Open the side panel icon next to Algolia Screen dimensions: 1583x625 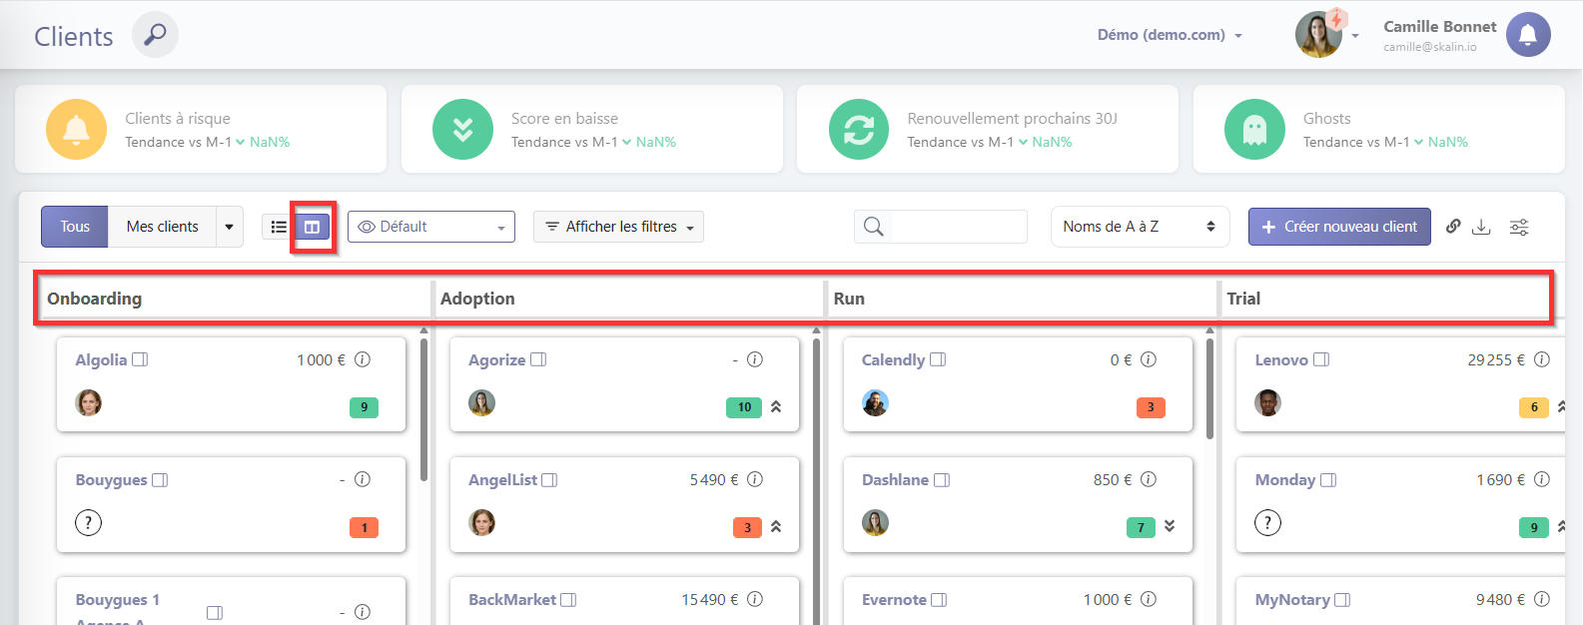point(140,359)
